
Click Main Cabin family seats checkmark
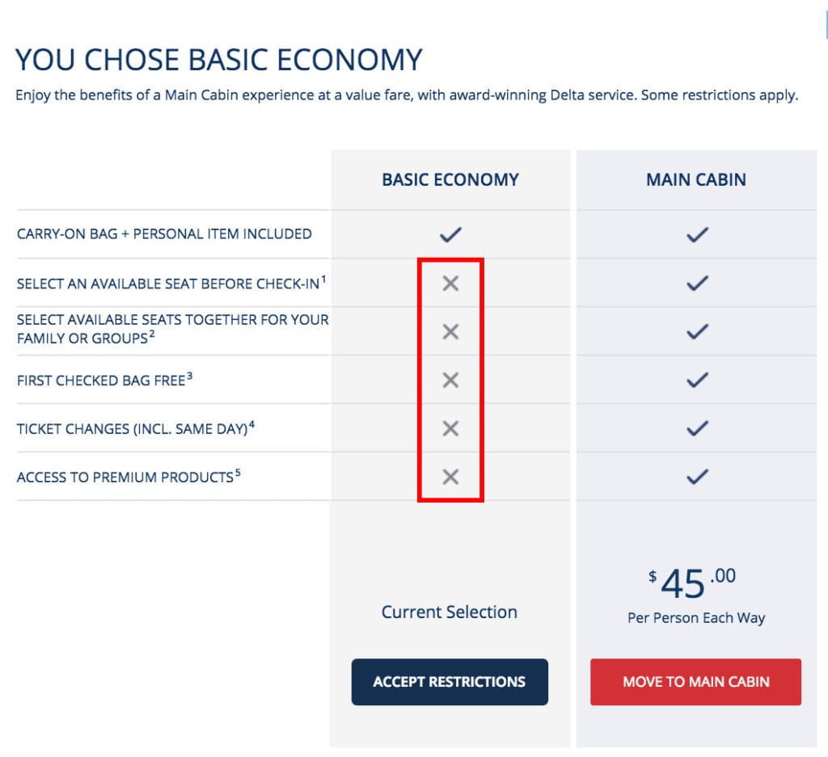[x=697, y=332]
